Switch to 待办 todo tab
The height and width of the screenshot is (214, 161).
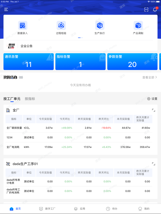112,209
